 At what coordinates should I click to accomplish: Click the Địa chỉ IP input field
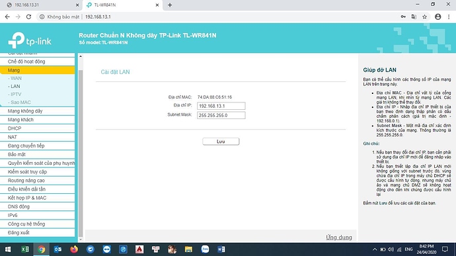[221, 106]
